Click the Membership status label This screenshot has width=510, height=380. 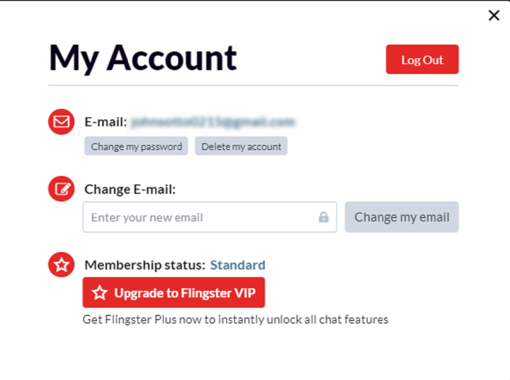tap(144, 265)
